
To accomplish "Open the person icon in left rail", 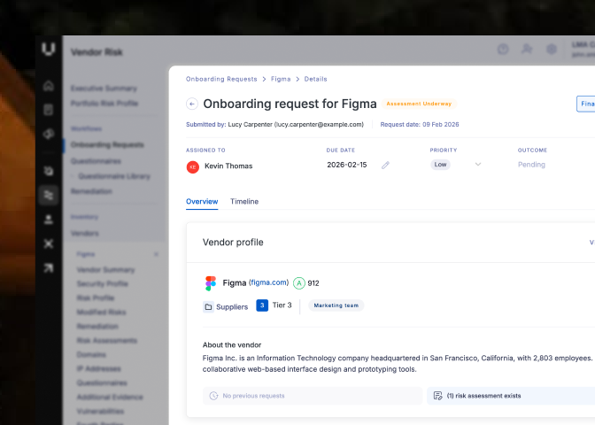I will pos(49,220).
